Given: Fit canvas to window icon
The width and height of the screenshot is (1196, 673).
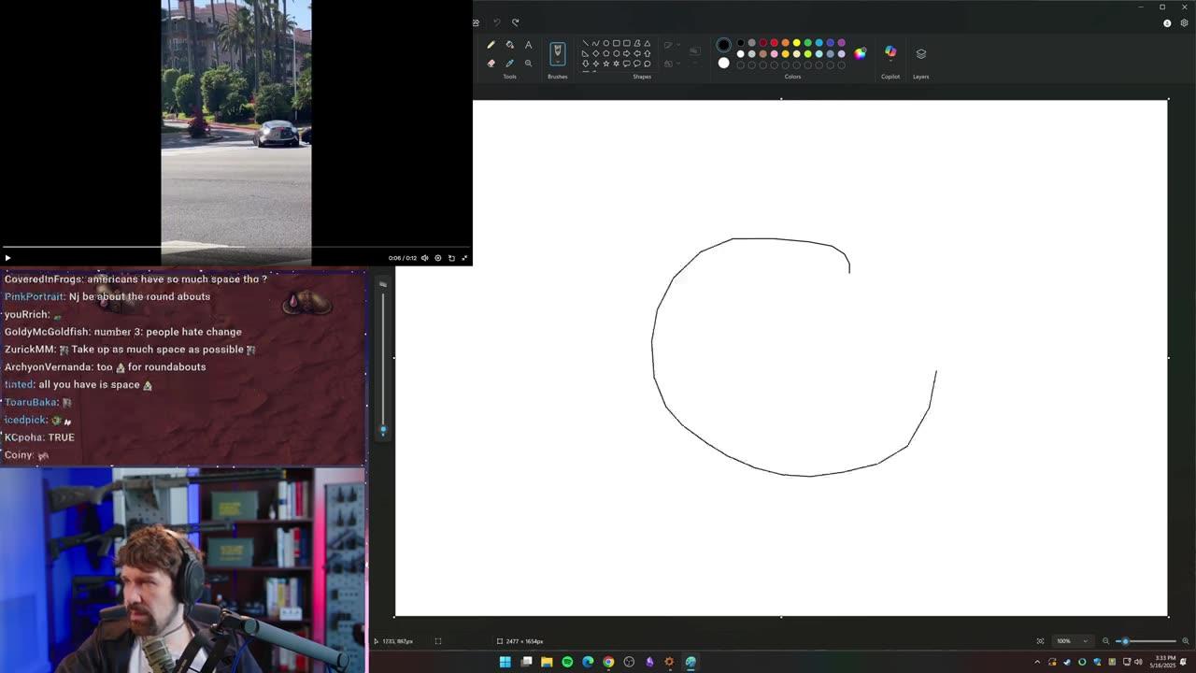Looking at the screenshot, I should pyautogui.click(x=1040, y=641).
